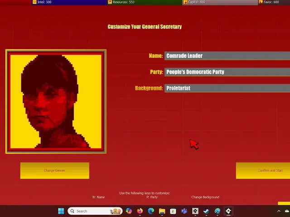Click the 'N: Name' hint text
Image resolution: width=290 pixels, height=217 pixels.
click(x=99, y=197)
